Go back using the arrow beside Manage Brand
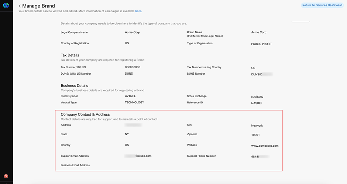The width and height of the screenshot is (347, 184). (x=20, y=6)
